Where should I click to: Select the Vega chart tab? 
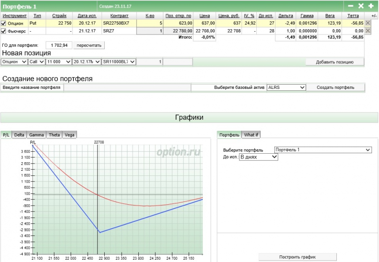69,135
